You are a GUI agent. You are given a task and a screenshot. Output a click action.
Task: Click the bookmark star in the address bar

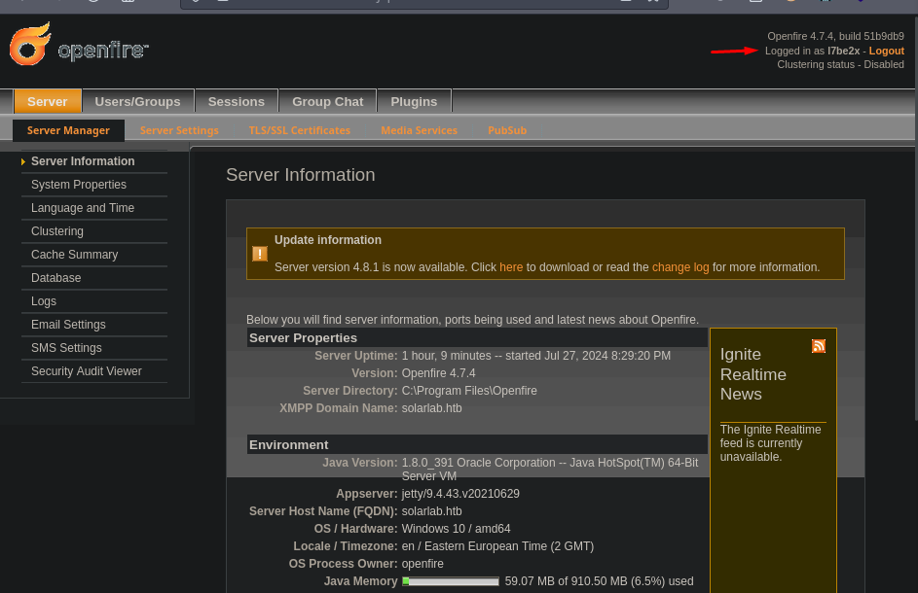tap(652, 4)
